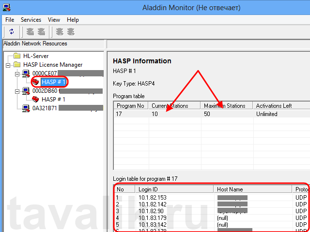The height and width of the screenshot is (232, 310).
Task: Open the Services menu
Action: (x=31, y=20)
